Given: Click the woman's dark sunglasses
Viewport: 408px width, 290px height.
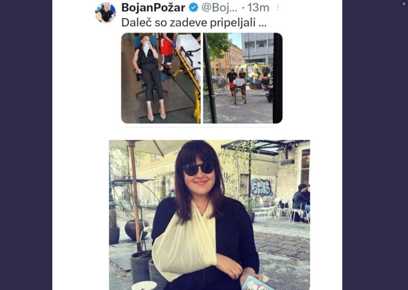Looking at the screenshot, I should click(198, 169).
